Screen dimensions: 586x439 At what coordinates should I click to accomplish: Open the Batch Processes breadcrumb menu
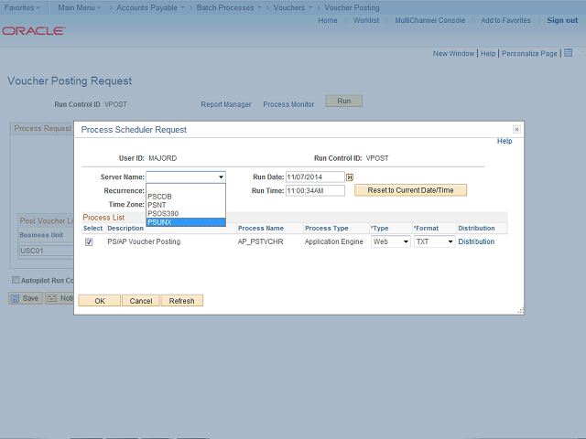pyautogui.click(x=229, y=7)
